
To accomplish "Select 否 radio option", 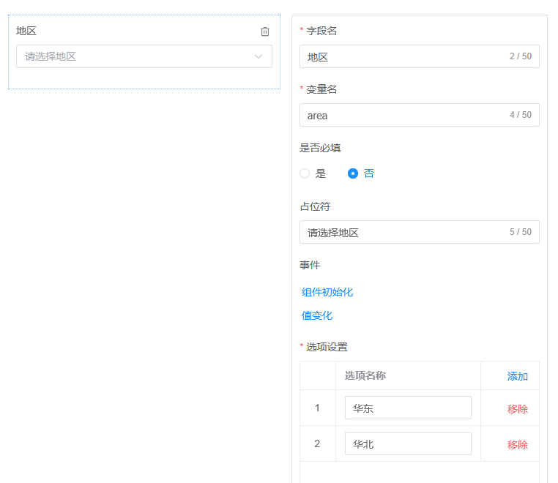I will [x=353, y=174].
